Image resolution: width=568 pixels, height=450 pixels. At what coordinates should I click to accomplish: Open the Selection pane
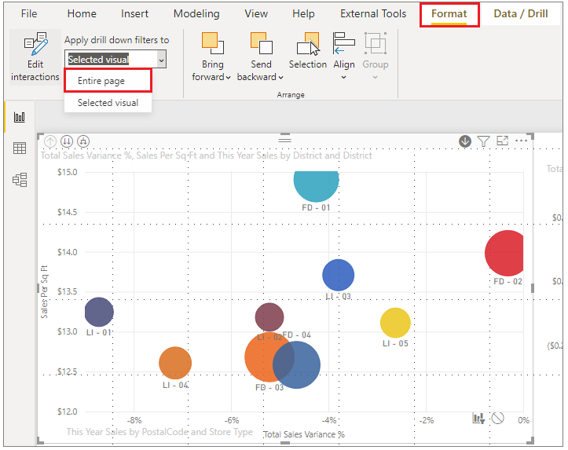308,51
